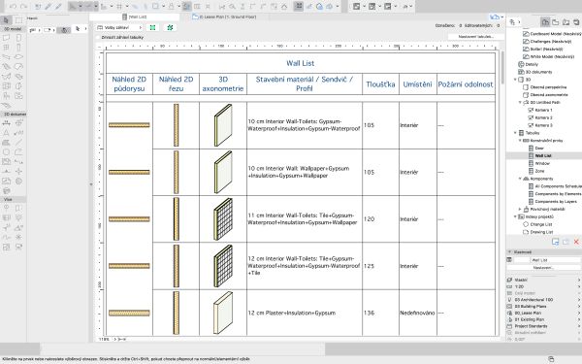This screenshot has height=364, width=582.
Task: Open Publisher Sets icon in Navigator
Action: [x=576, y=22]
